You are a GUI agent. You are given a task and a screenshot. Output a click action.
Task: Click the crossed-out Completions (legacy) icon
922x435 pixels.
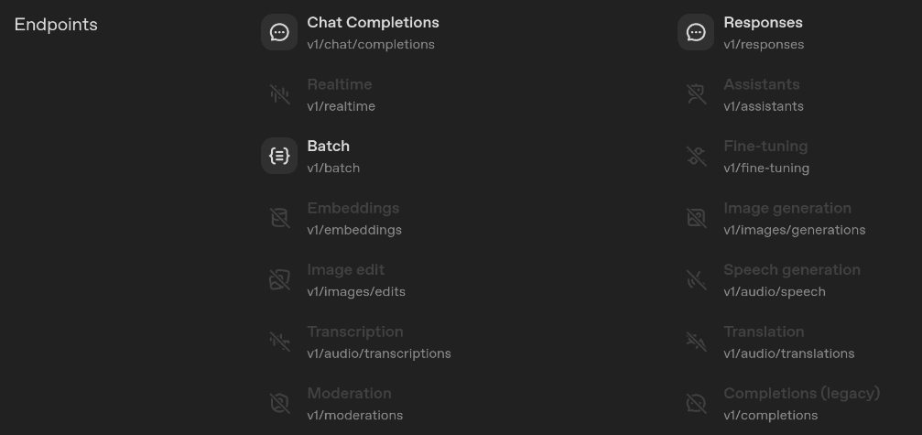(696, 404)
